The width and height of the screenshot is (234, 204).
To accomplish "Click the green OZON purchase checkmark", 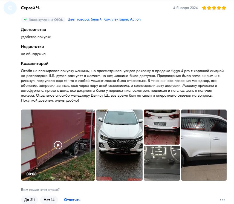I will (25, 19).
